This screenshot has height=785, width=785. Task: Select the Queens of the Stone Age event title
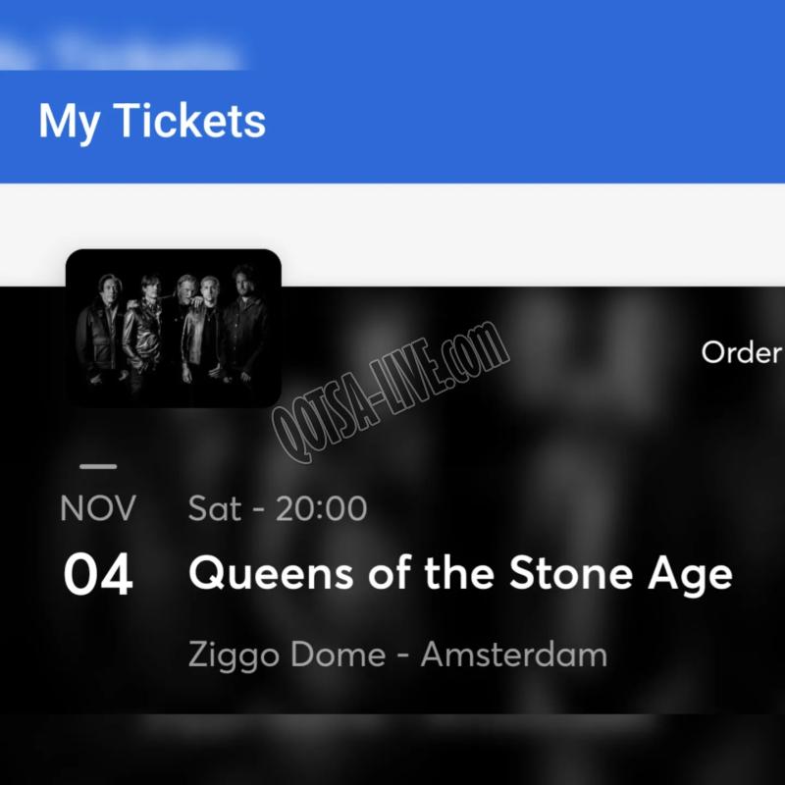(x=460, y=574)
